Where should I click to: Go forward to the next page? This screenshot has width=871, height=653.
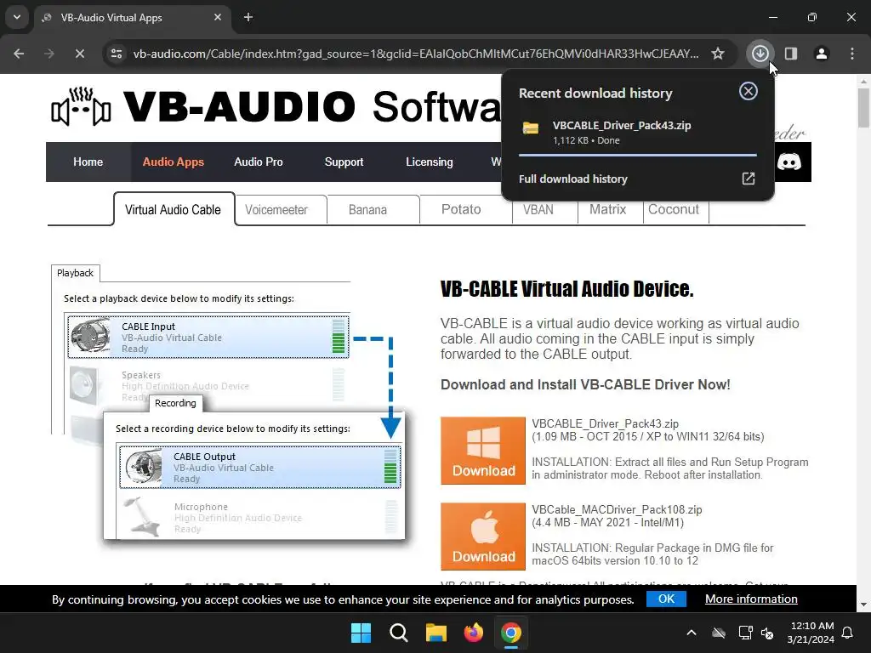click(x=49, y=54)
